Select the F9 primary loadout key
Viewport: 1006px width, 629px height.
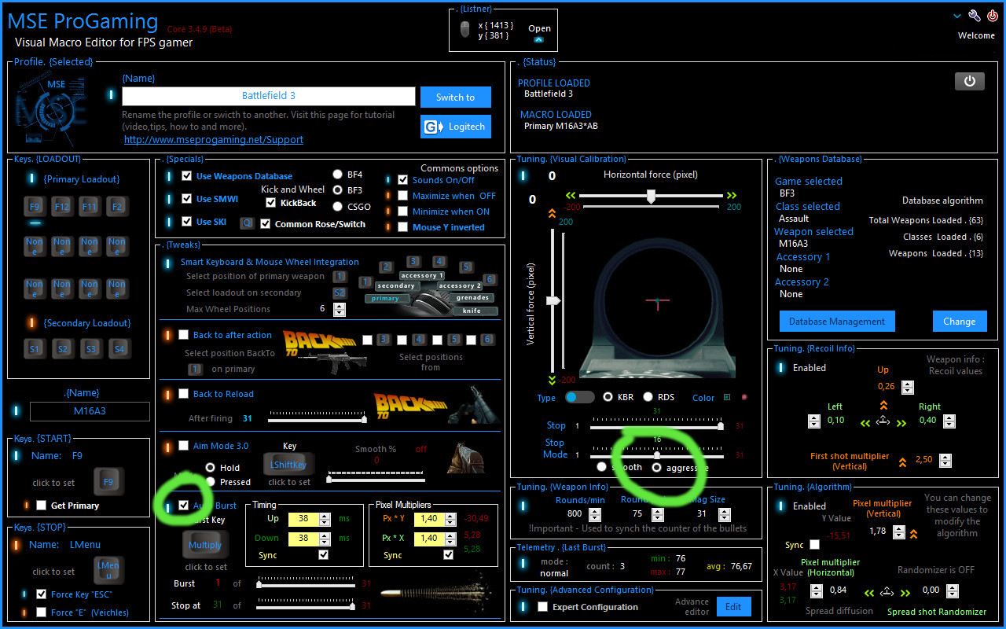point(35,207)
